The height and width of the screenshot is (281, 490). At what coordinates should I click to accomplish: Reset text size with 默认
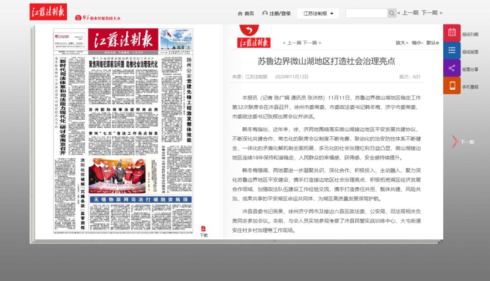coord(432,43)
